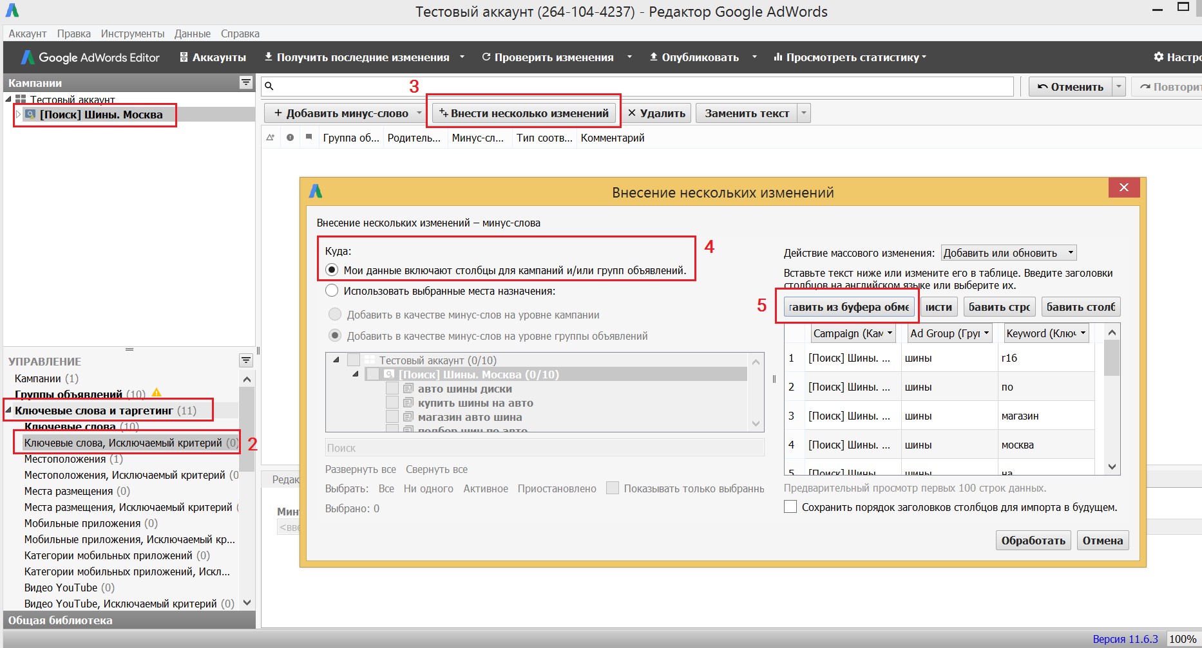The width and height of the screenshot is (1202, 648).
Task: Click the campaign icon in the dialog tree
Action: point(389,375)
